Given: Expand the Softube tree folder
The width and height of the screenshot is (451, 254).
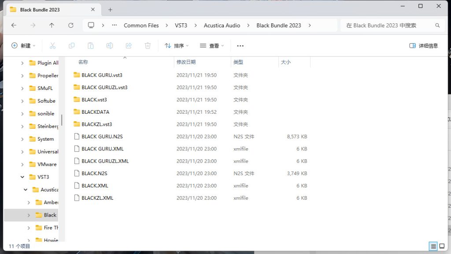Looking at the screenshot, I should [22, 101].
